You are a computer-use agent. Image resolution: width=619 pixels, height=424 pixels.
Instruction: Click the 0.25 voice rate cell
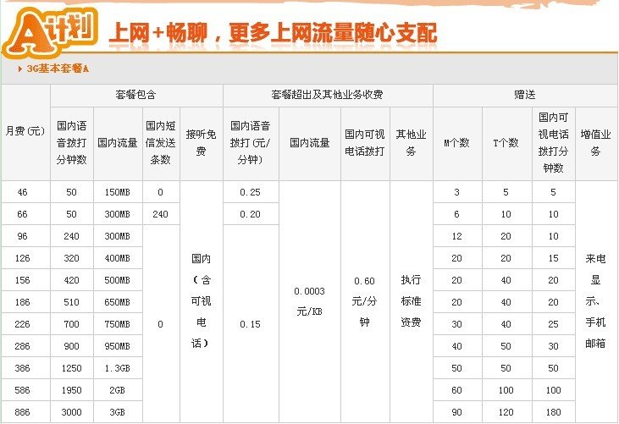[251, 192]
